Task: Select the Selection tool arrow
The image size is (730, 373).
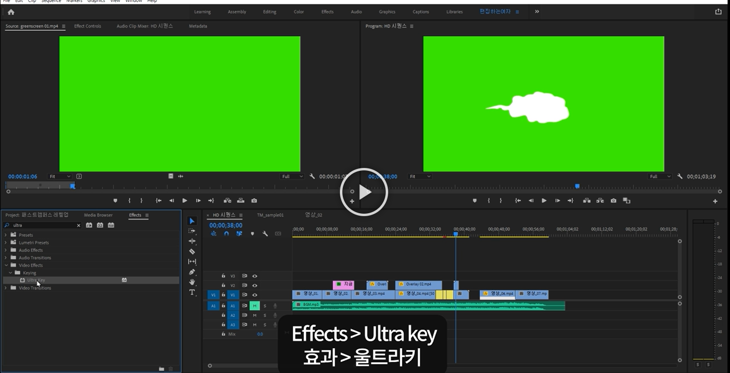Action: click(192, 221)
